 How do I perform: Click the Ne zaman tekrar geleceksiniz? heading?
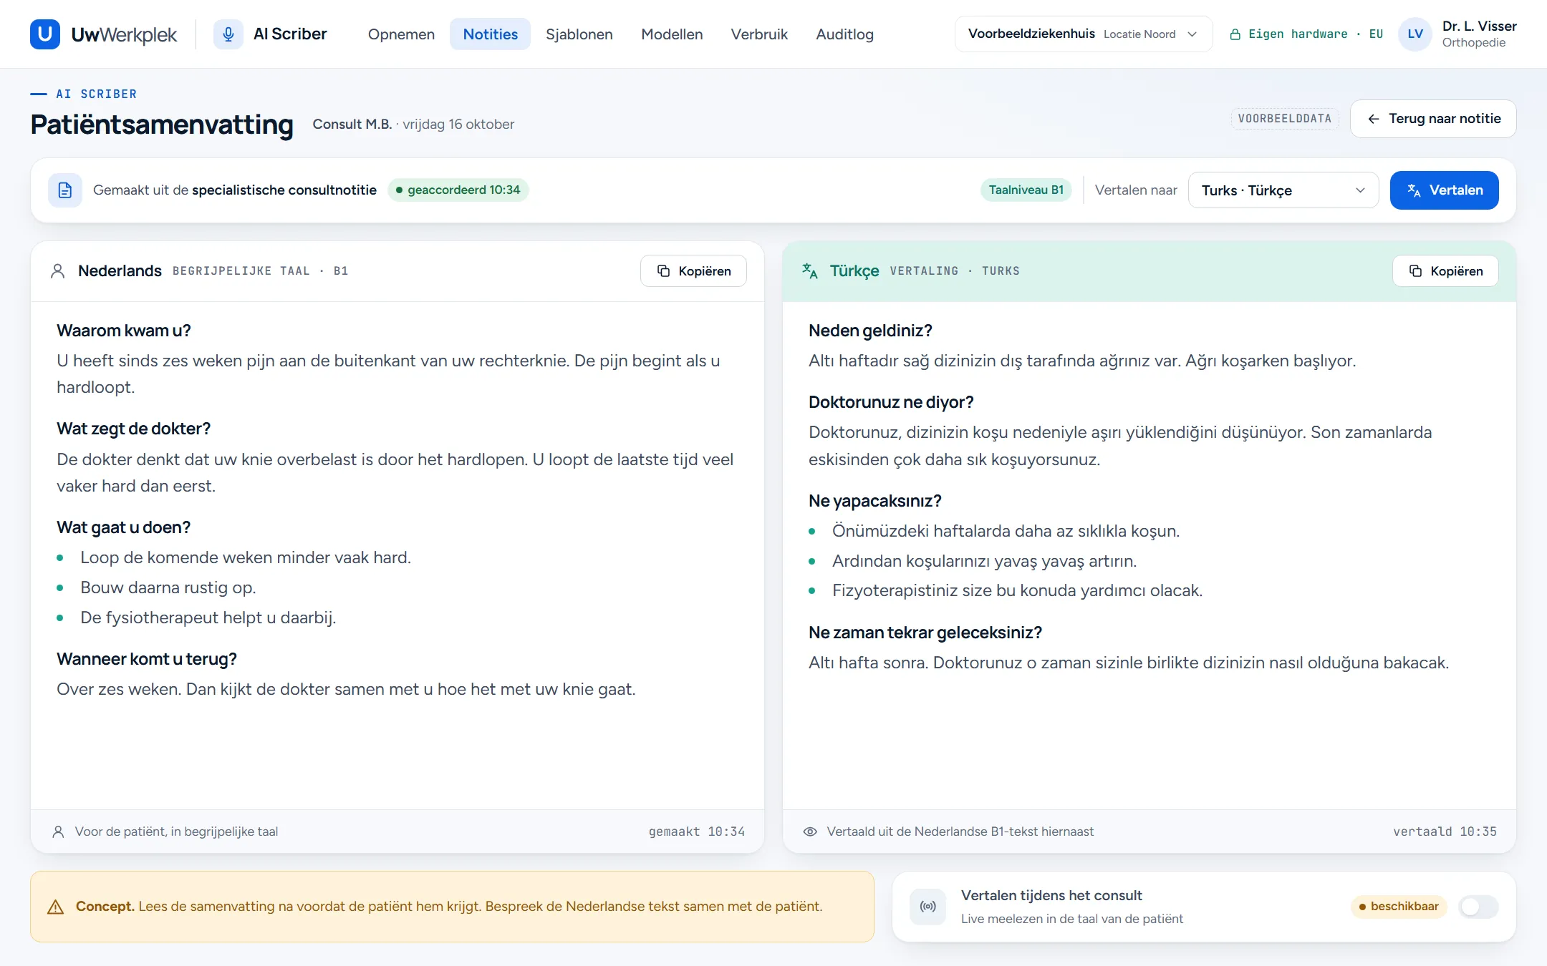pos(925,633)
